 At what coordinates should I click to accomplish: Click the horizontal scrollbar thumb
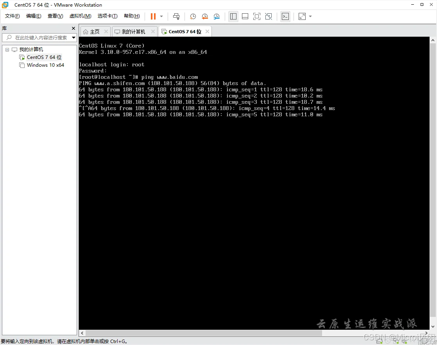tap(203, 333)
